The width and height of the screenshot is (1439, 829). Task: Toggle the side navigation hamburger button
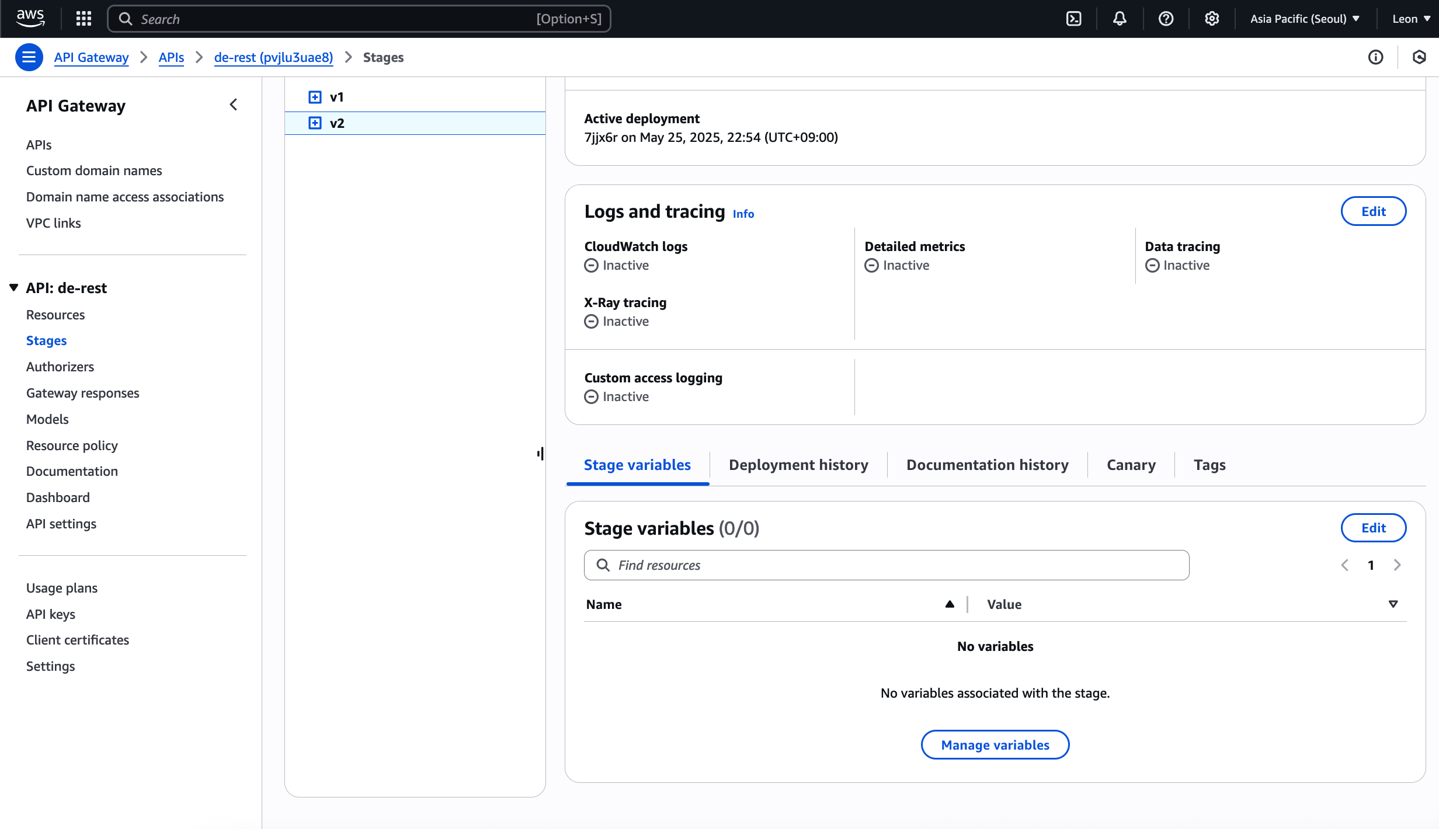29,57
